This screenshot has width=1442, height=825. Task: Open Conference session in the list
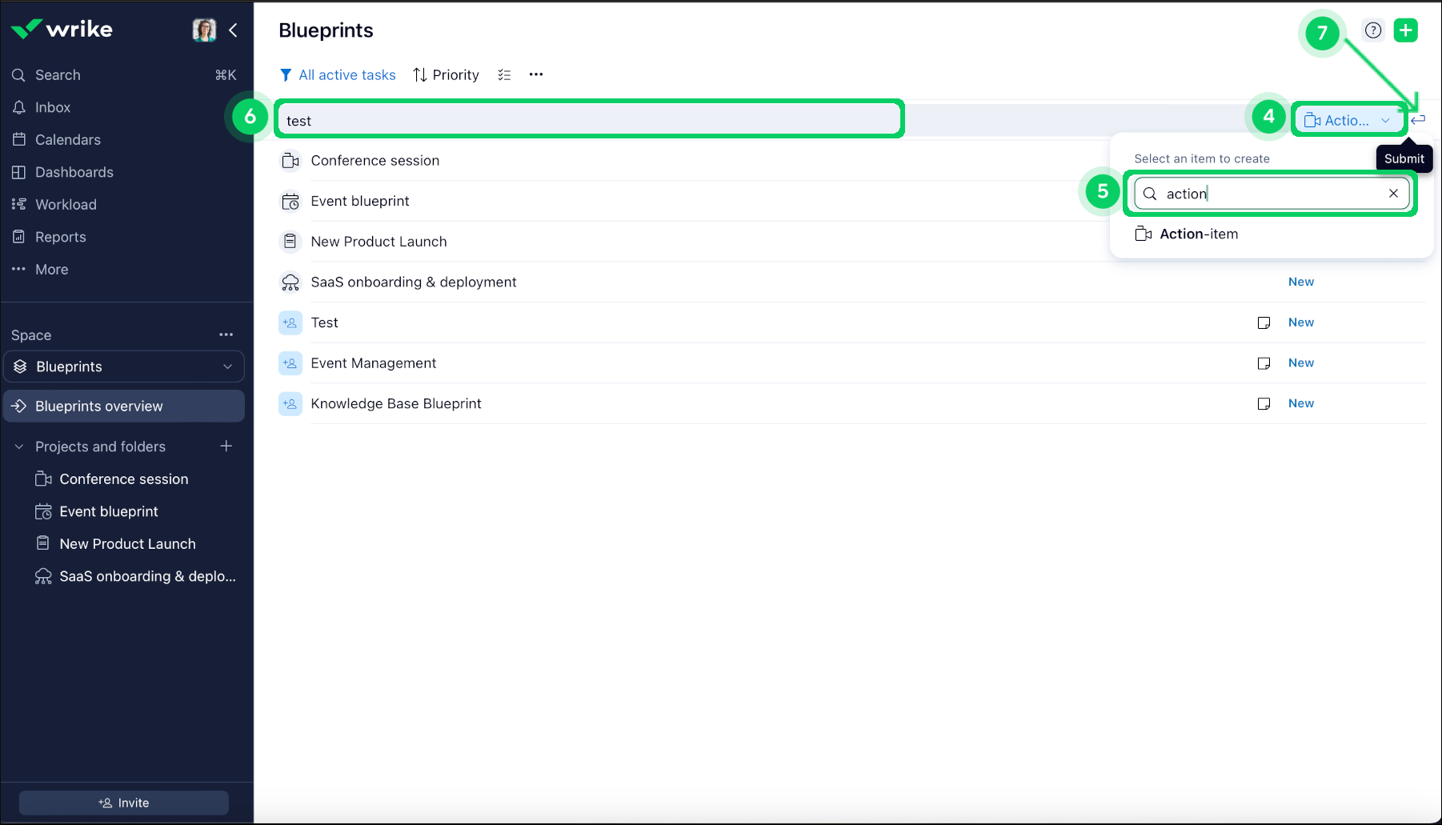pos(375,160)
